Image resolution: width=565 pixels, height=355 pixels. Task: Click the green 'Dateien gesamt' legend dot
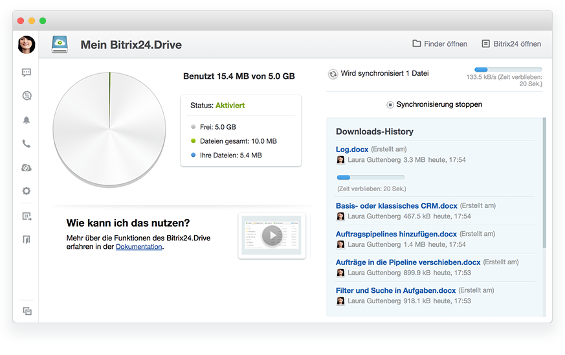(x=193, y=141)
